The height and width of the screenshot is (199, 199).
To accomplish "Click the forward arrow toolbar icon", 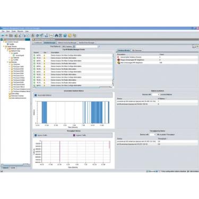I will click(x=7, y=36).
